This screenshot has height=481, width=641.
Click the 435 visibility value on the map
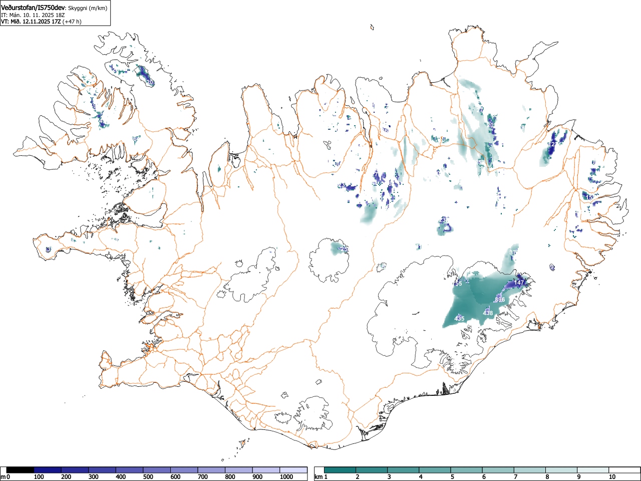pos(459,319)
